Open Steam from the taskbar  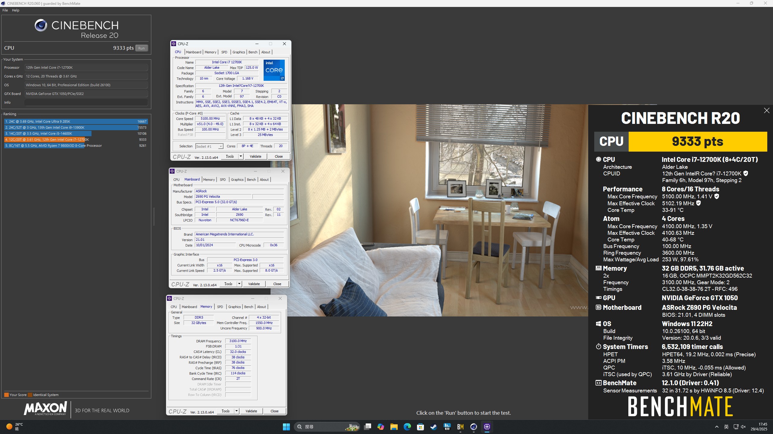(x=434, y=427)
